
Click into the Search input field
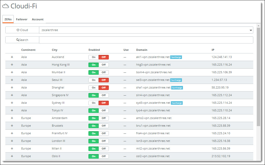(x=146, y=40)
